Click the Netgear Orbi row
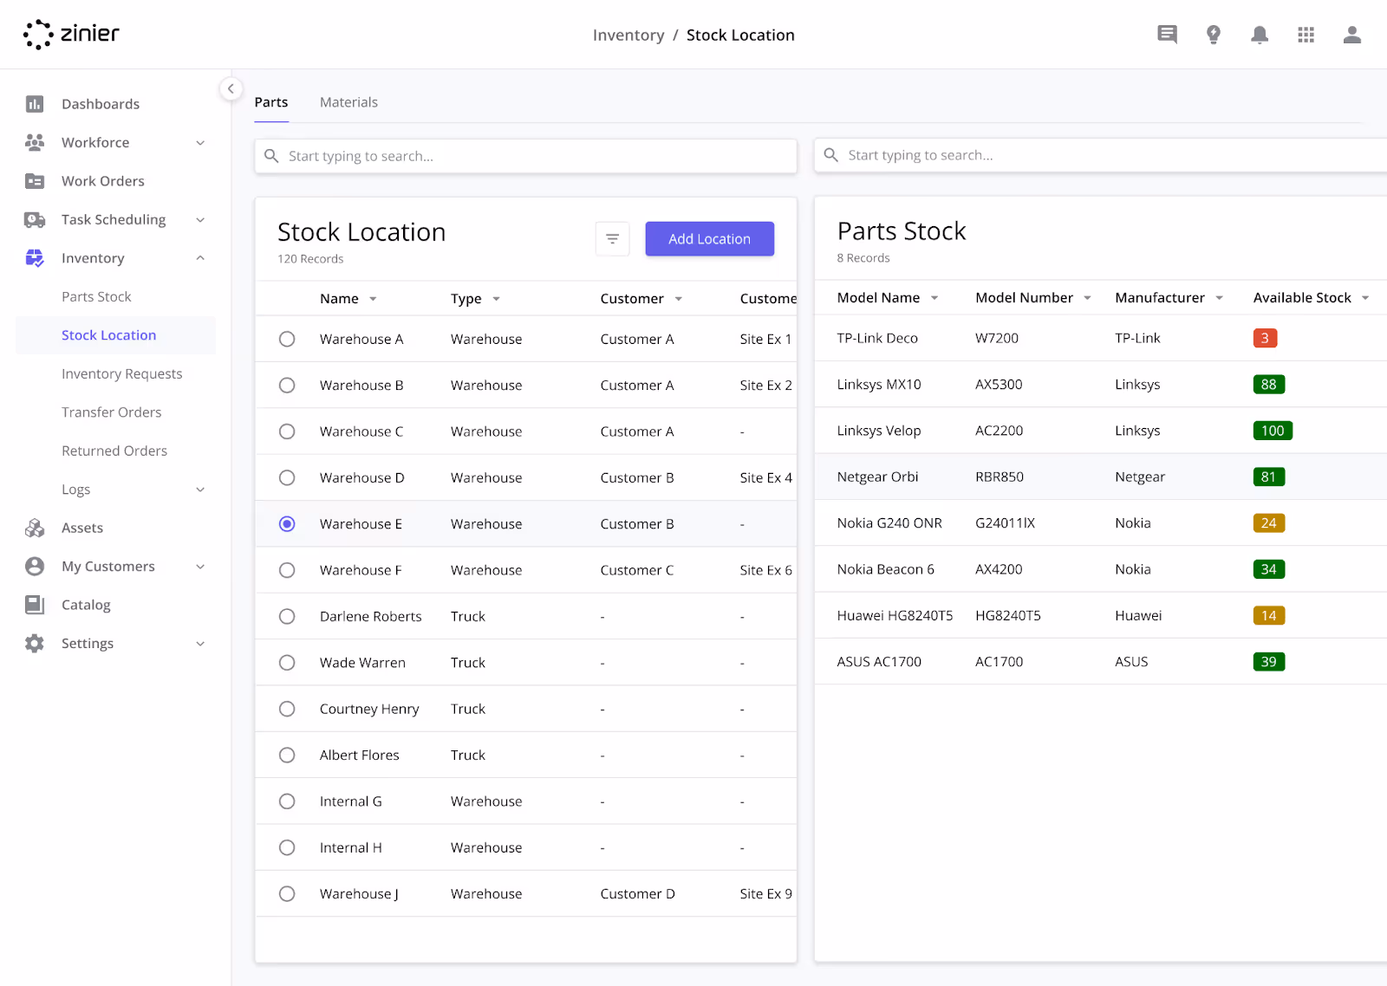Screen dimensions: 1387x986 coord(1101,477)
